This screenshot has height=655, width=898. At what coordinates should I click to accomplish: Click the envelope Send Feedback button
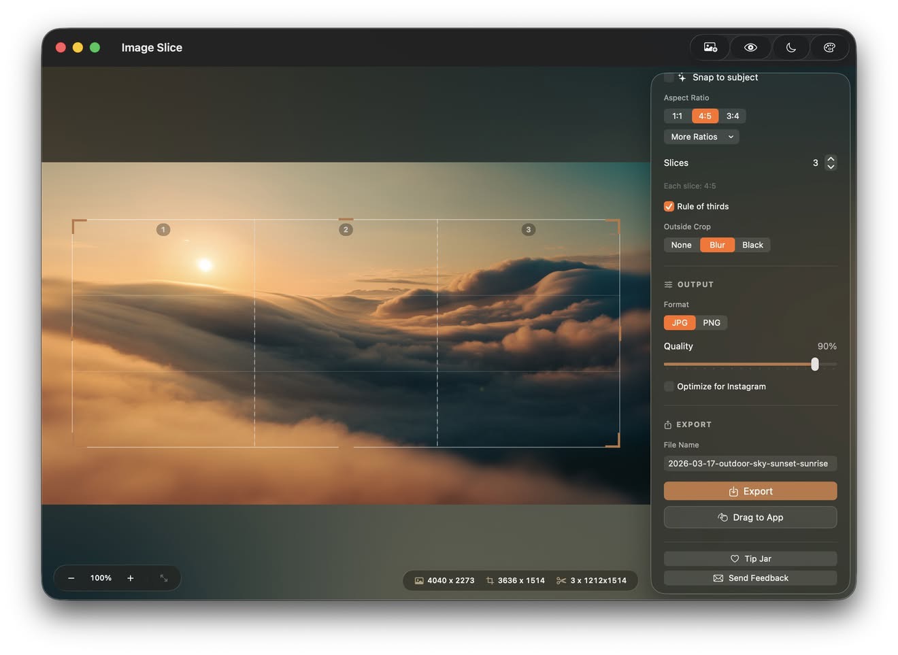[x=750, y=578]
